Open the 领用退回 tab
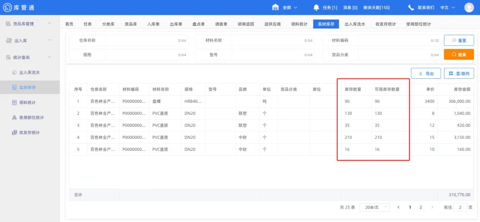This screenshot has width=480, height=222. tap(246, 24)
